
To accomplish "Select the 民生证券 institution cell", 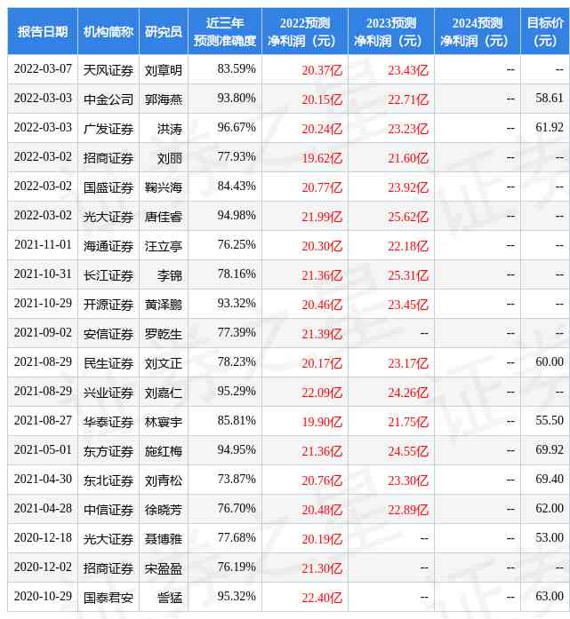I will [x=108, y=363].
